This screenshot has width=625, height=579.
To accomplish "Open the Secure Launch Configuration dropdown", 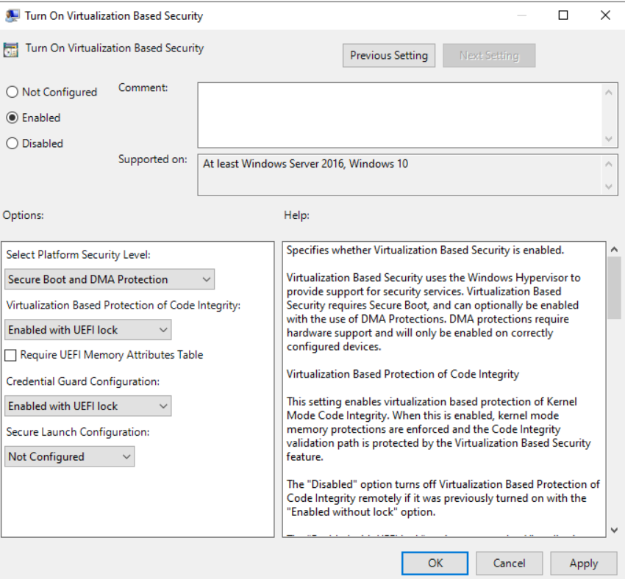I will (x=70, y=456).
